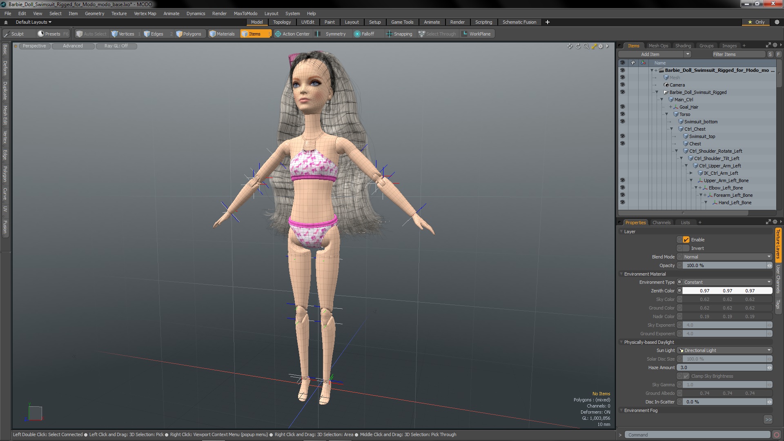Click the S filter button in Items panel
Screen dimensions: 784x441
point(770,54)
